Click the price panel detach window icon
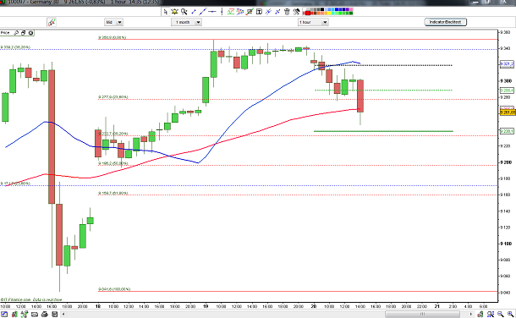This screenshot has width=516, height=318. coord(24,33)
